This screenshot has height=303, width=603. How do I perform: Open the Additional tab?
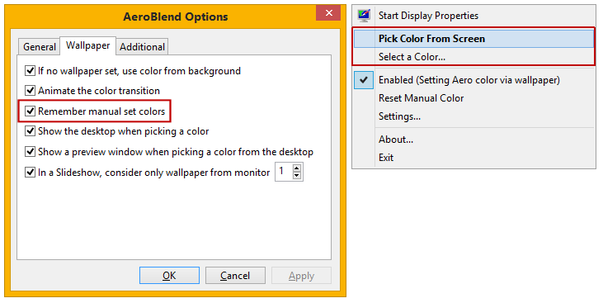[142, 47]
